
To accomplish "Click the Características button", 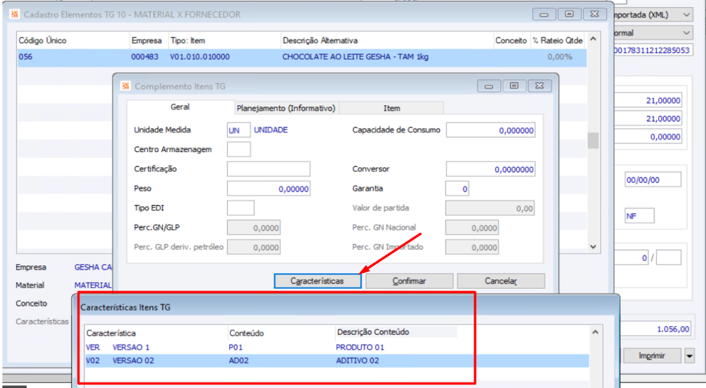I will (317, 281).
